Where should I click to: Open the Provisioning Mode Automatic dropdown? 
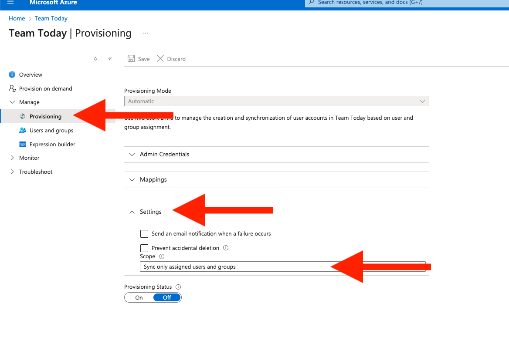pyautogui.click(x=277, y=101)
